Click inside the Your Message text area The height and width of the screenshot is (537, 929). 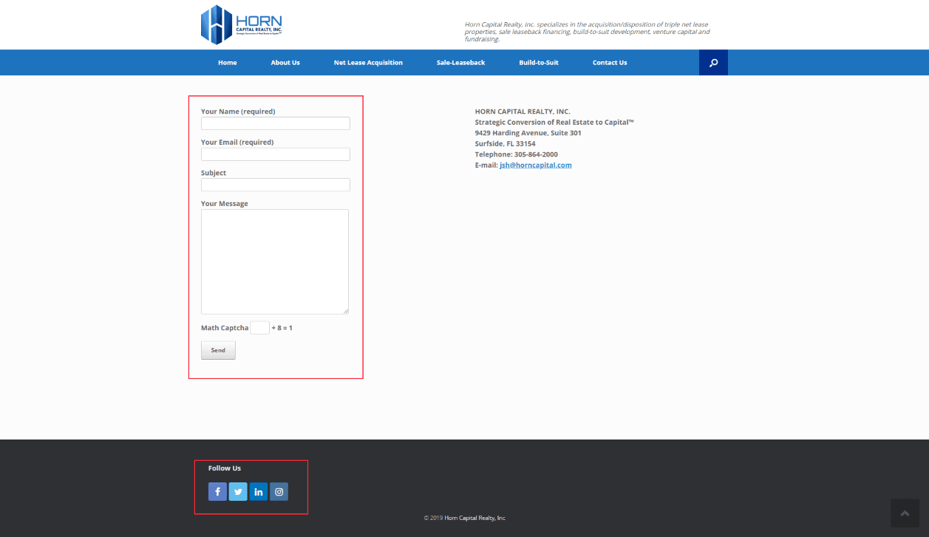[x=275, y=261]
